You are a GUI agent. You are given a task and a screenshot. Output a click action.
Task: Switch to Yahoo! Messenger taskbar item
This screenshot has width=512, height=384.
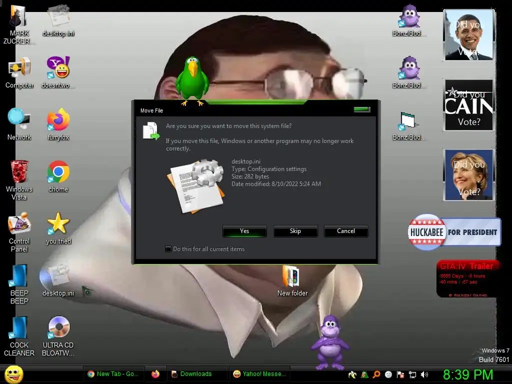pyautogui.click(x=259, y=374)
